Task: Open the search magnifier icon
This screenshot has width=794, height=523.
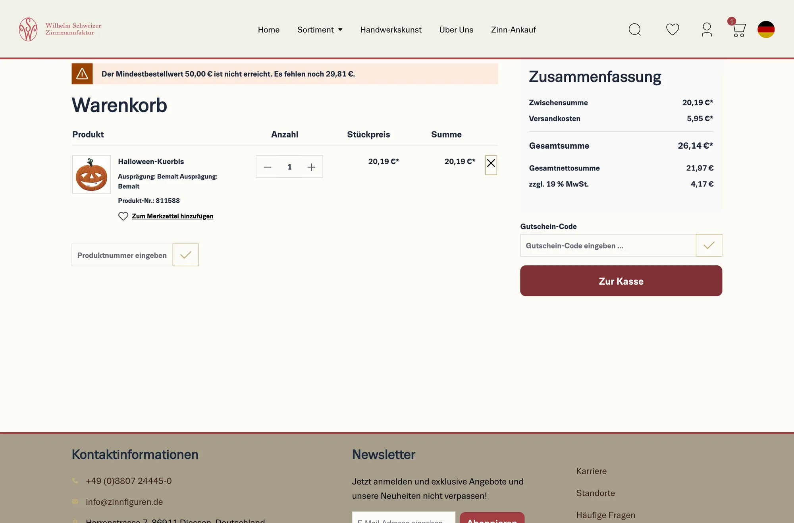Action: 634,29
